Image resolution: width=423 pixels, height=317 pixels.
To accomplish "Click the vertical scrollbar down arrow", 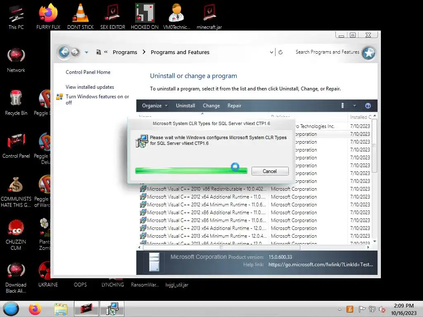I will pos(374,241).
